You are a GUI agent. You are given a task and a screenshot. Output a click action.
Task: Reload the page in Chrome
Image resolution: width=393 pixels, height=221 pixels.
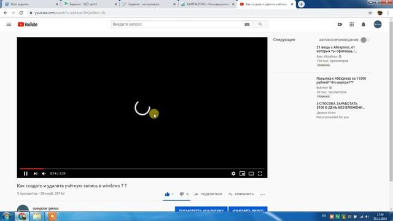(21, 13)
